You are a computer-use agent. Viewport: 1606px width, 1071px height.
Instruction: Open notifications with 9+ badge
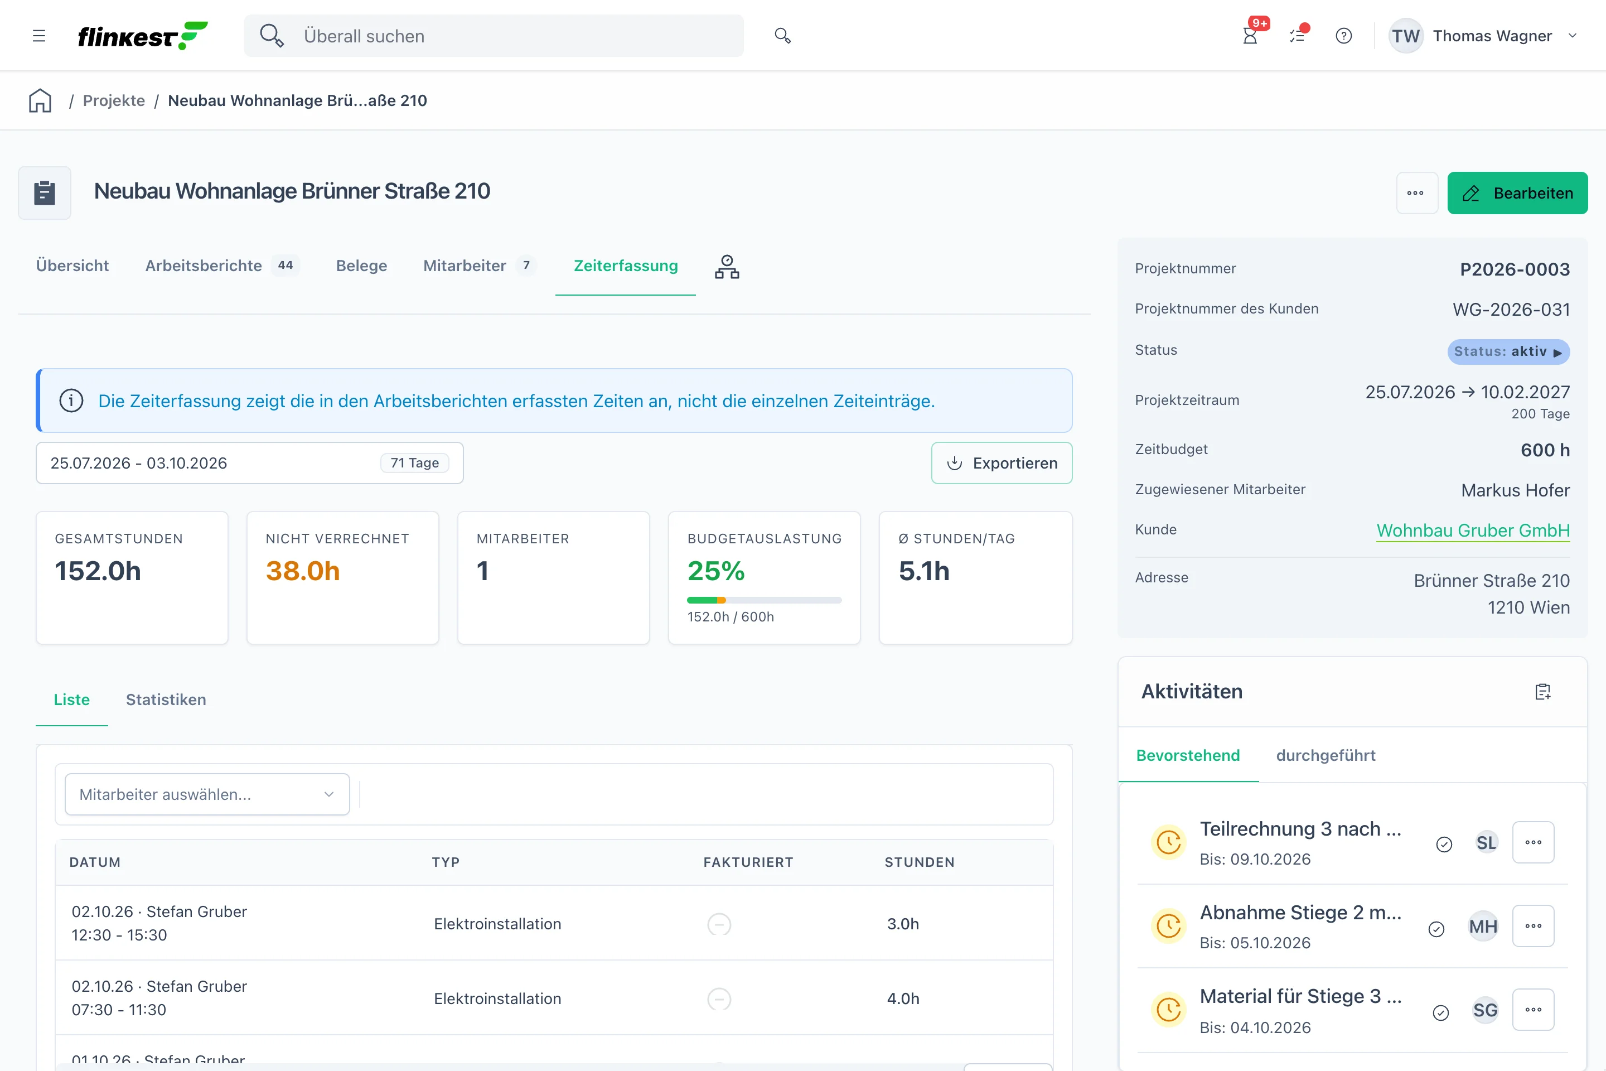1251,36
